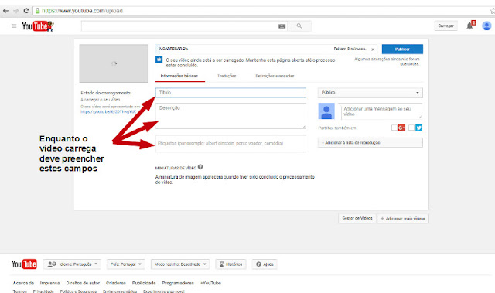495x293 pixels.
Task: Click the YouTube logo in header
Action: [x=38, y=26]
